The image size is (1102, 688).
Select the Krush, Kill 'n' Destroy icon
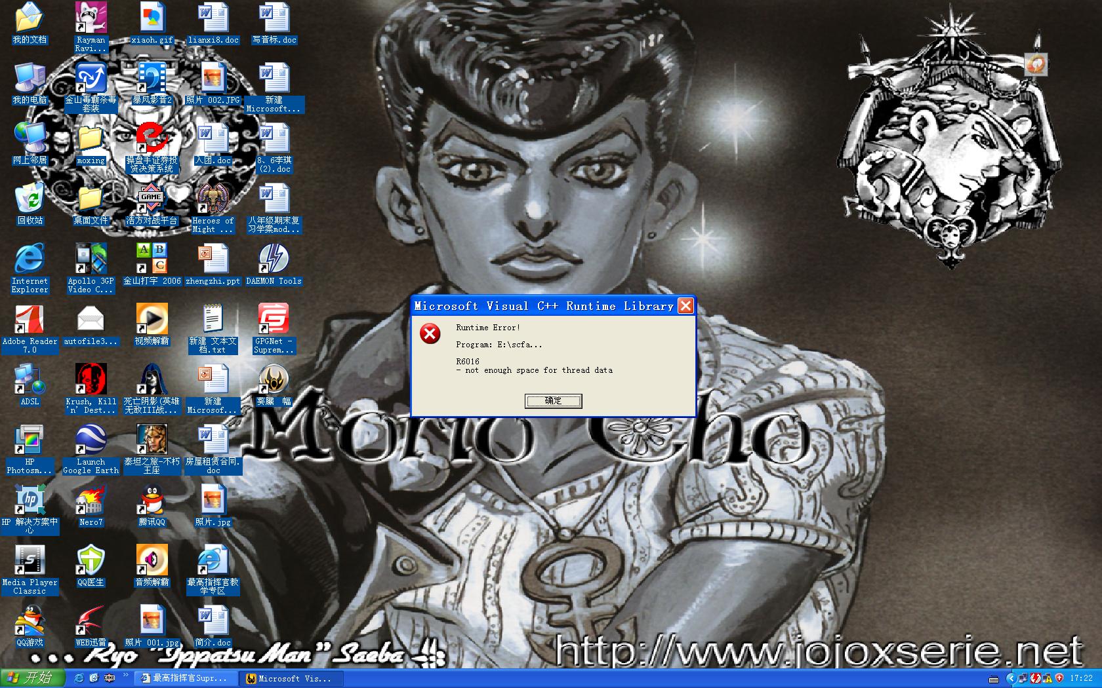click(x=91, y=389)
